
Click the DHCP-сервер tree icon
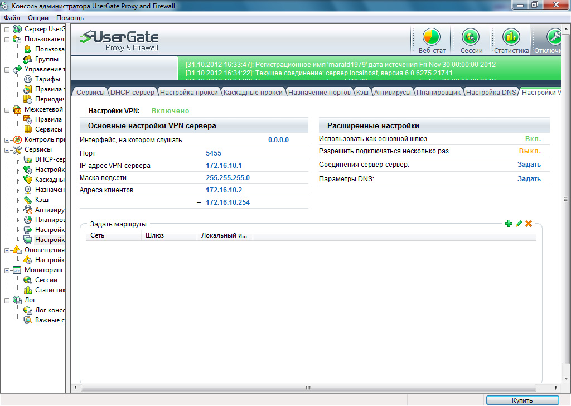tap(28, 159)
